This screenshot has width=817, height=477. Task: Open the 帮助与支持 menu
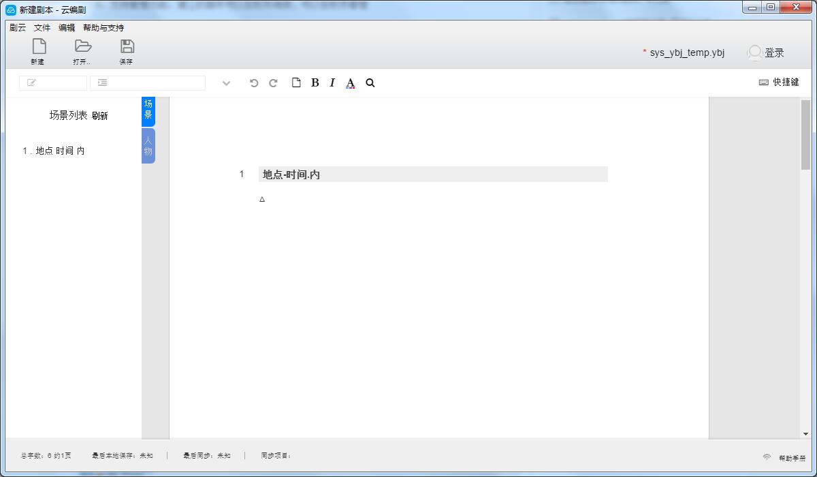pyautogui.click(x=103, y=28)
